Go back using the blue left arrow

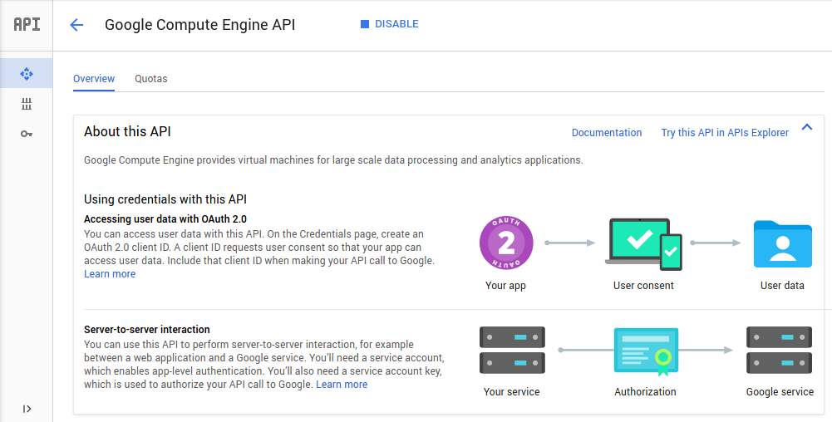(76, 25)
